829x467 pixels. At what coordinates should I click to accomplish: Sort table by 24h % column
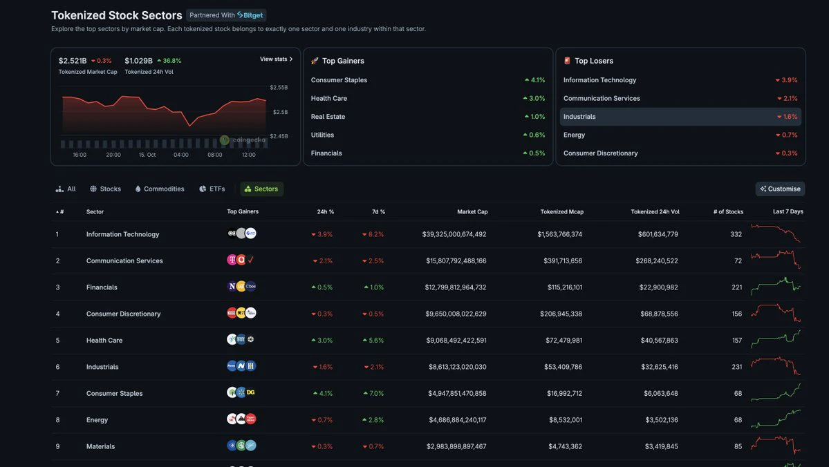tap(326, 212)
